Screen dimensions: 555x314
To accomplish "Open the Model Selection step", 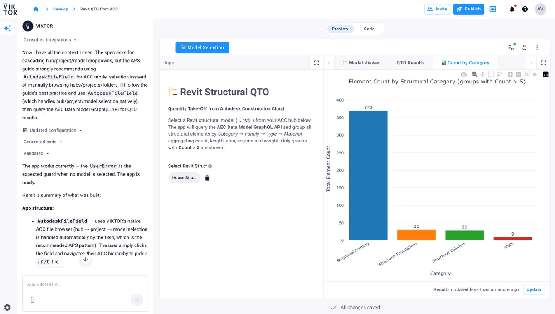I will [202, 48].
